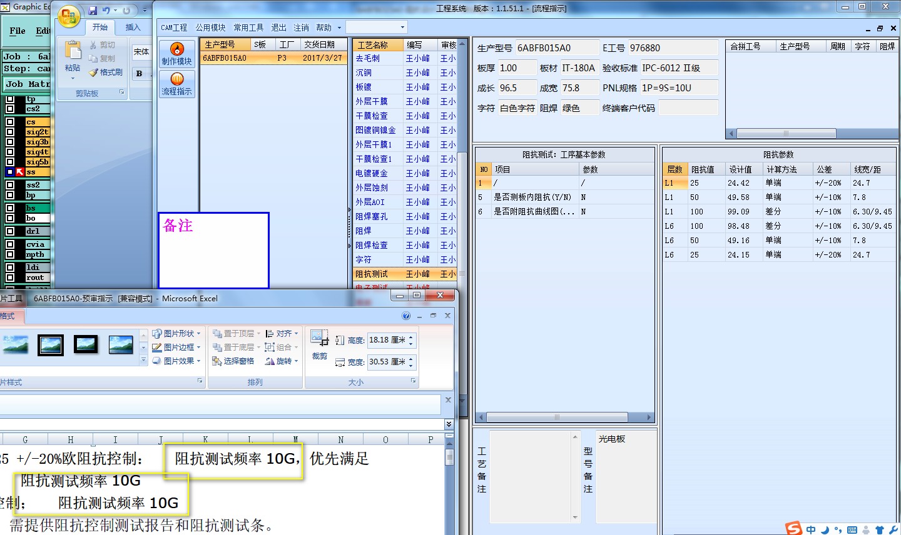Click the 高度 height field 18.18 厘米

coord(391,340)
